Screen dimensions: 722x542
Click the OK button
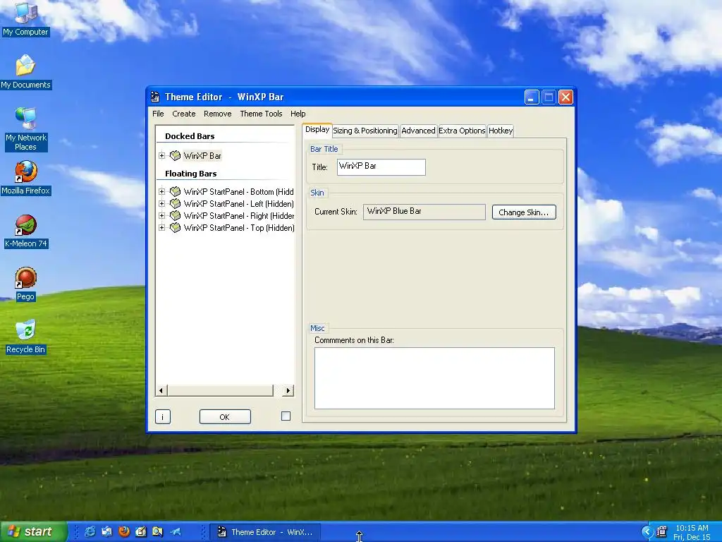225,417
